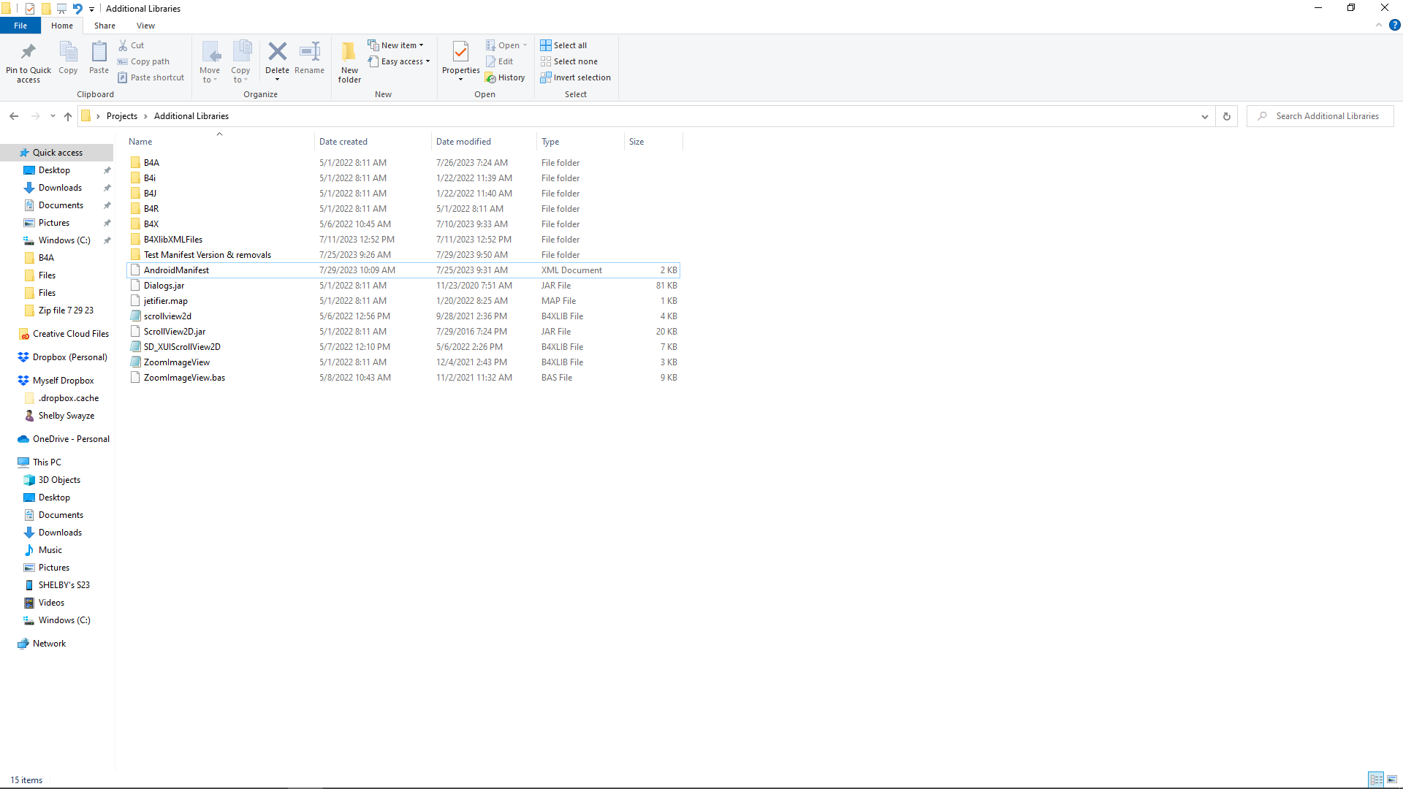Go up one folder level
The width and height of the screenshot is (1403, 789).
tap(68, 116)
